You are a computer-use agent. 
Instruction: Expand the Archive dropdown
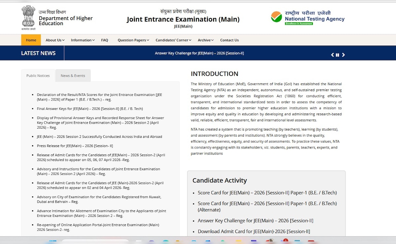coord(205,40)
